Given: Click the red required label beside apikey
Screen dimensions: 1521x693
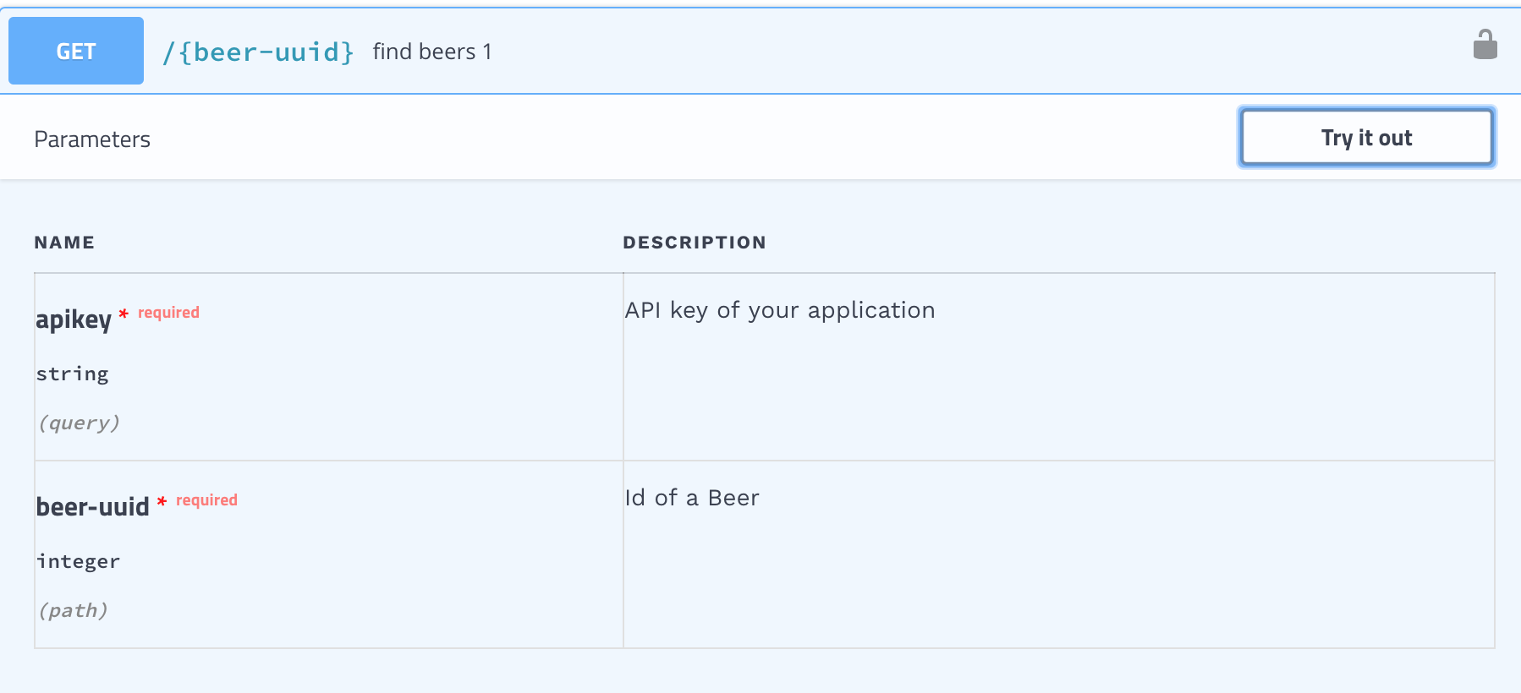Looking at the screenshot, I should pyautogui.click(x=168, y=313).
